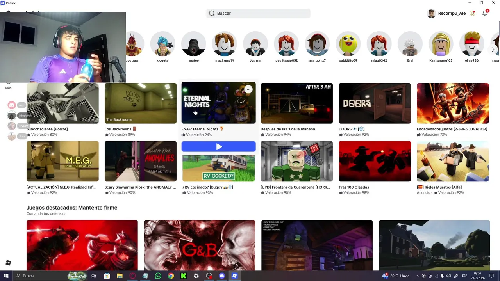The image size is (500, 281).
Task: Open the M.E.G. Endless Reality thumbnail
Action: [x=62, y=161]
